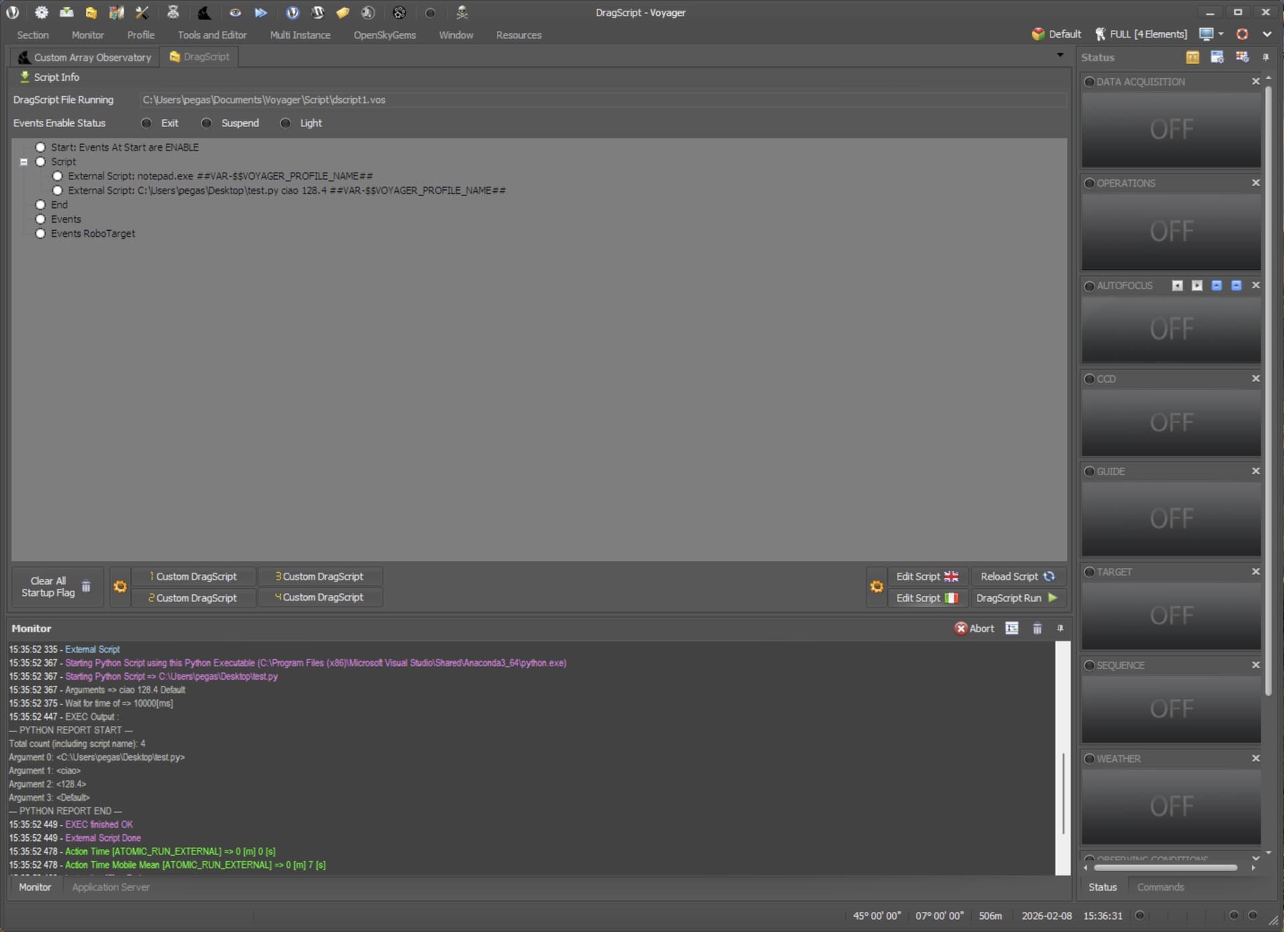Click the skull and crossbones toolbar icon
This screenshot has height=932, width=1284.
[x=461, y=12]
